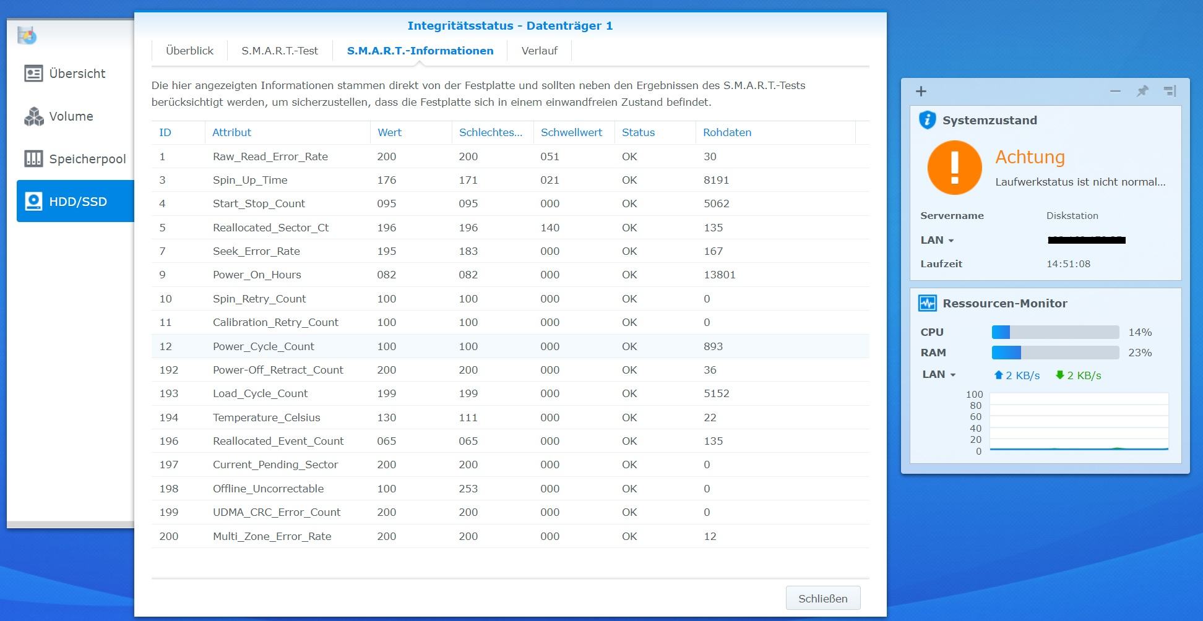This screenshot has width=1203, height=621.
Task: Sort by the Rohdaten column header
Action: coord(775,132)
